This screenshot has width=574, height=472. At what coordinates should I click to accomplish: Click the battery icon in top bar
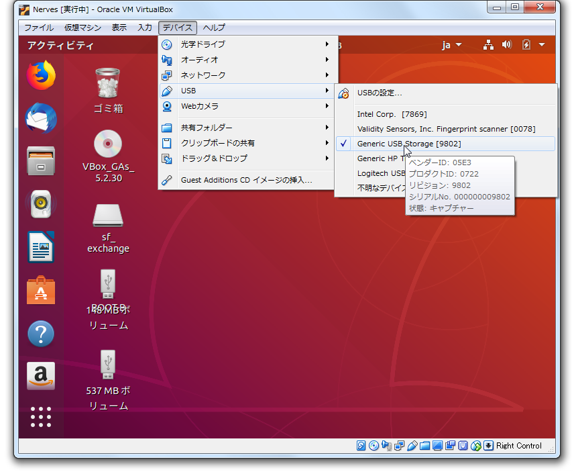pos(526,45)
